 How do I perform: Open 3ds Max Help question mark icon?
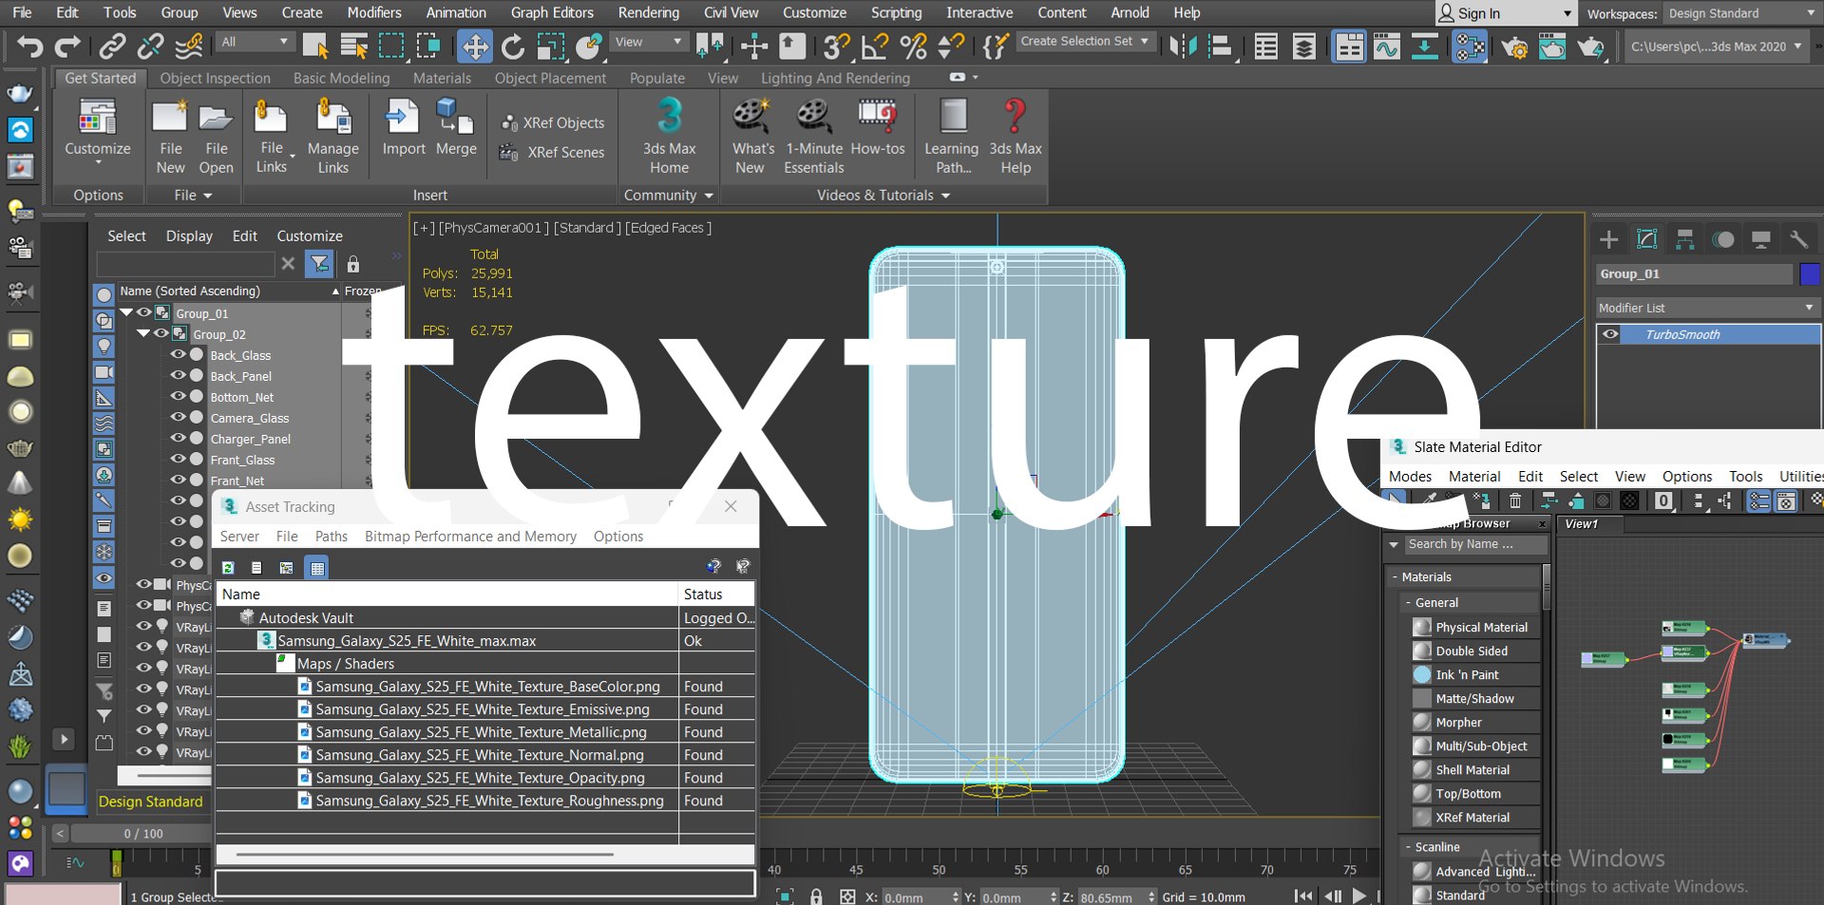point(1015,117)
